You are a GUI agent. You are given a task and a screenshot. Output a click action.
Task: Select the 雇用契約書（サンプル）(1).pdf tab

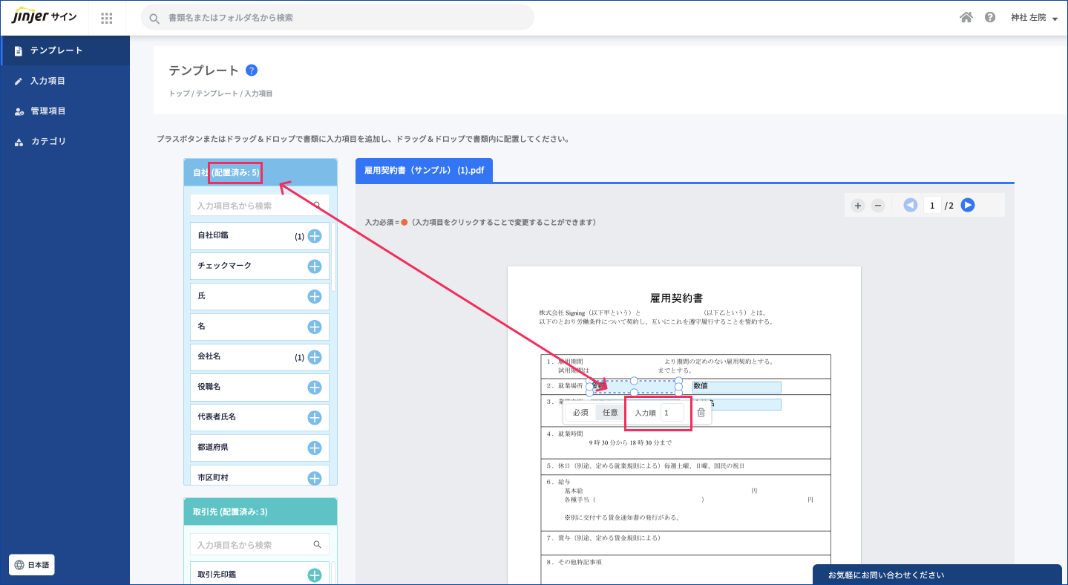[424, 170]
